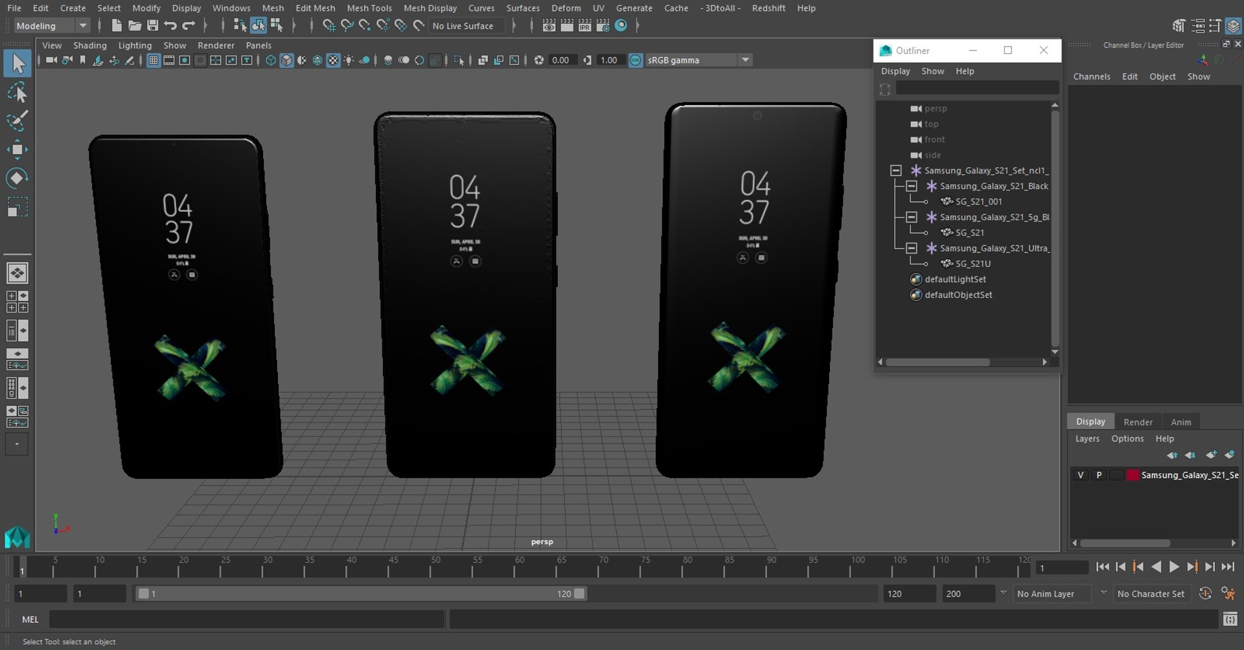Enable Snap to curves icon
1244x650 pixels.
coord(347,25)
